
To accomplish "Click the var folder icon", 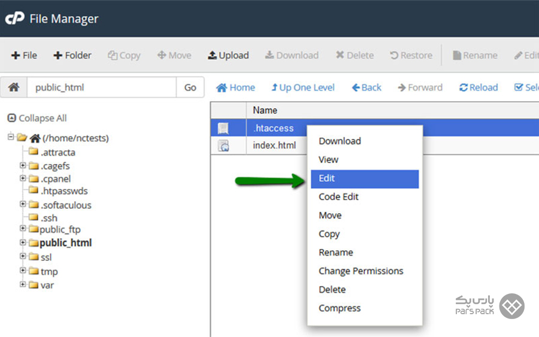I will 34,285.
